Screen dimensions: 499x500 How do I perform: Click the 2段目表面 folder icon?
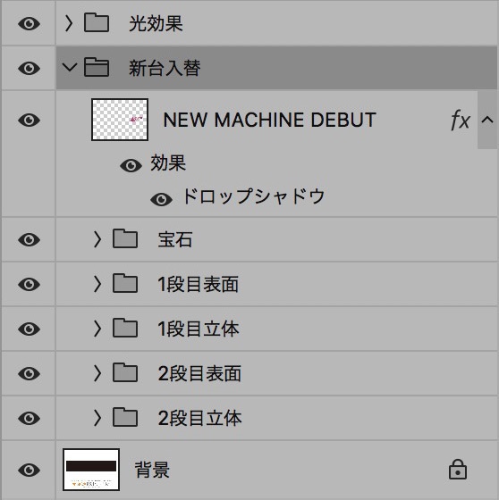(x=125, y=372)
